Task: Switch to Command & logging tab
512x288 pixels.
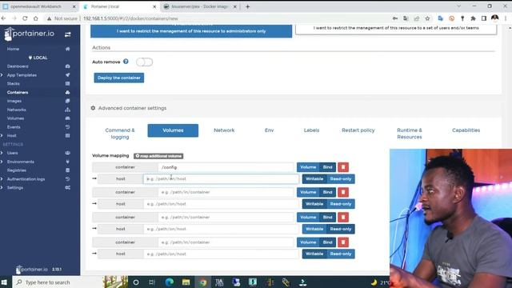Action: [120, 134]
